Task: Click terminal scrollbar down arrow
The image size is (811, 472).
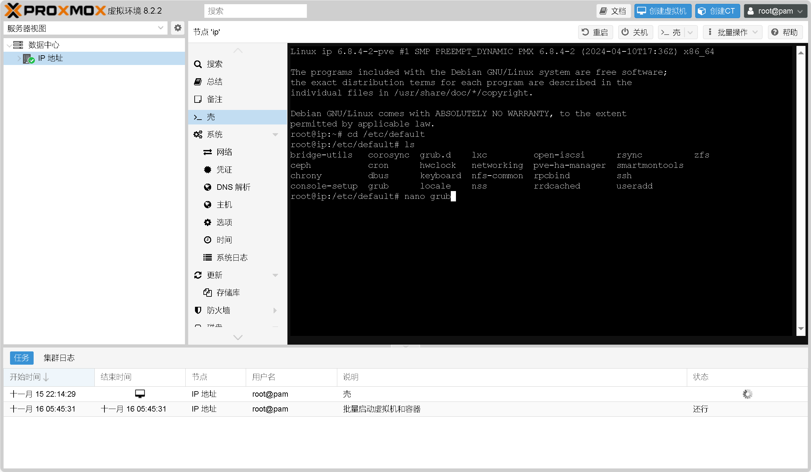Action: click(801, 328)
